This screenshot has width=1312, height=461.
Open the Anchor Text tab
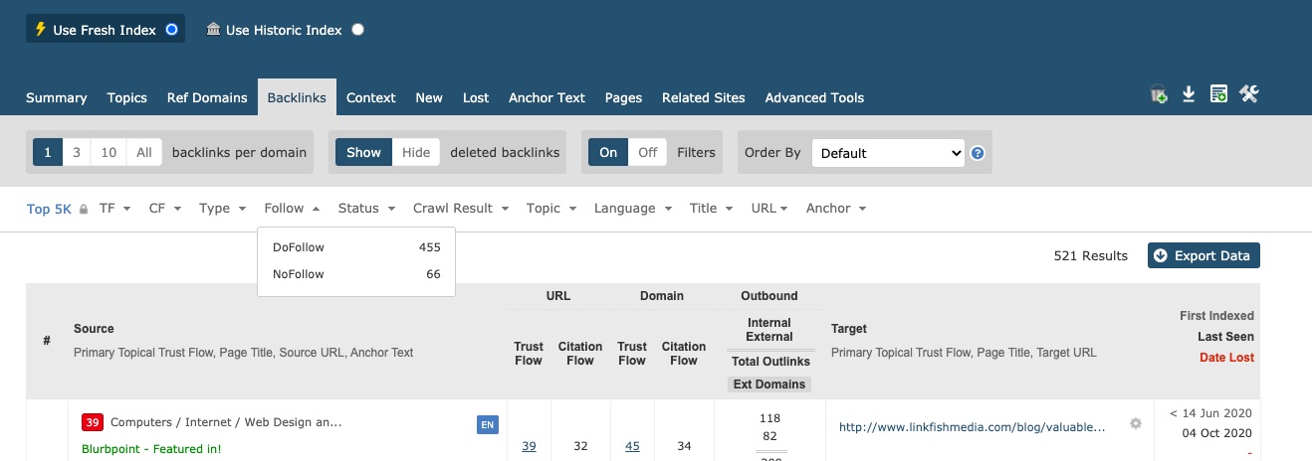547,97
